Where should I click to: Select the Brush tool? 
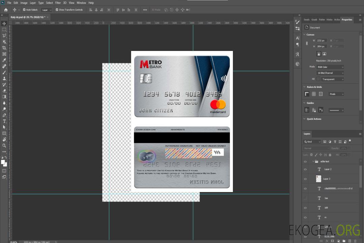[x=4, y=72]
